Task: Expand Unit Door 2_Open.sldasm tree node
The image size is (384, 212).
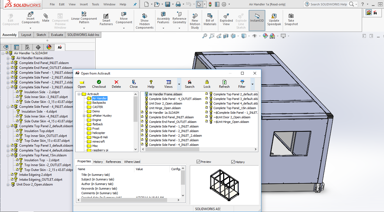Action: (x=8, y=184)
